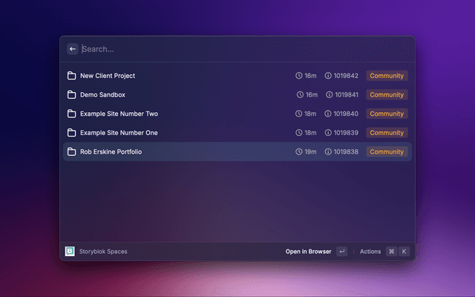
Task: Click the Storyblok logo icon in footer
Action: [71, 252]
